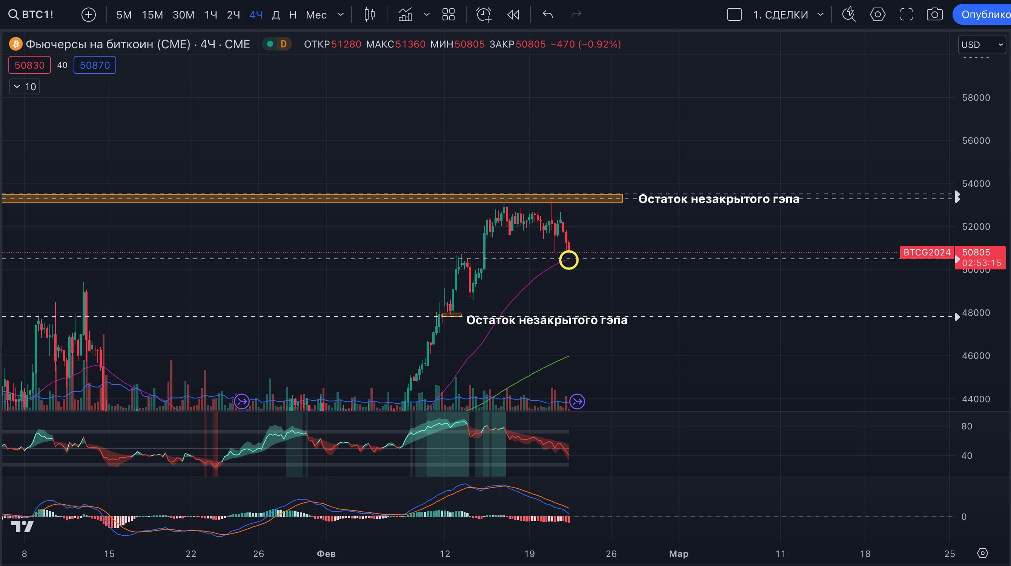Switch to the 1Ч timeframe

[x=211, y=15]
